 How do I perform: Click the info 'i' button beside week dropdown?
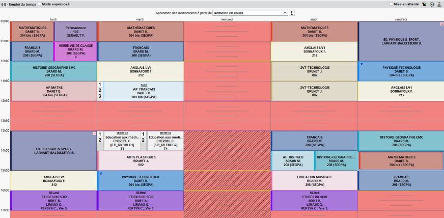292,13
